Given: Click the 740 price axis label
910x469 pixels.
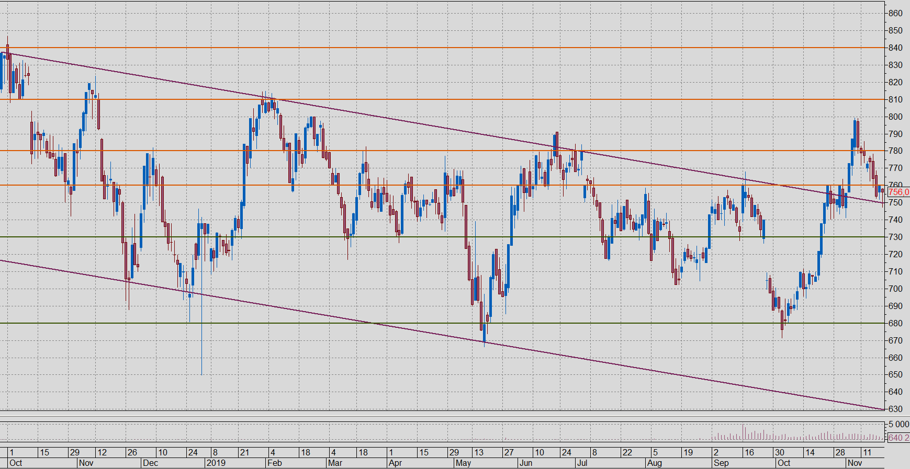Looking at the screenshot, I should [x=895, y=220].
